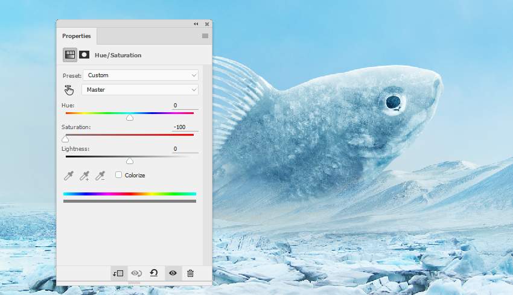Open the Properties panel flyout menu
Viewport: 513px width, 295px height.
point(205,36)
